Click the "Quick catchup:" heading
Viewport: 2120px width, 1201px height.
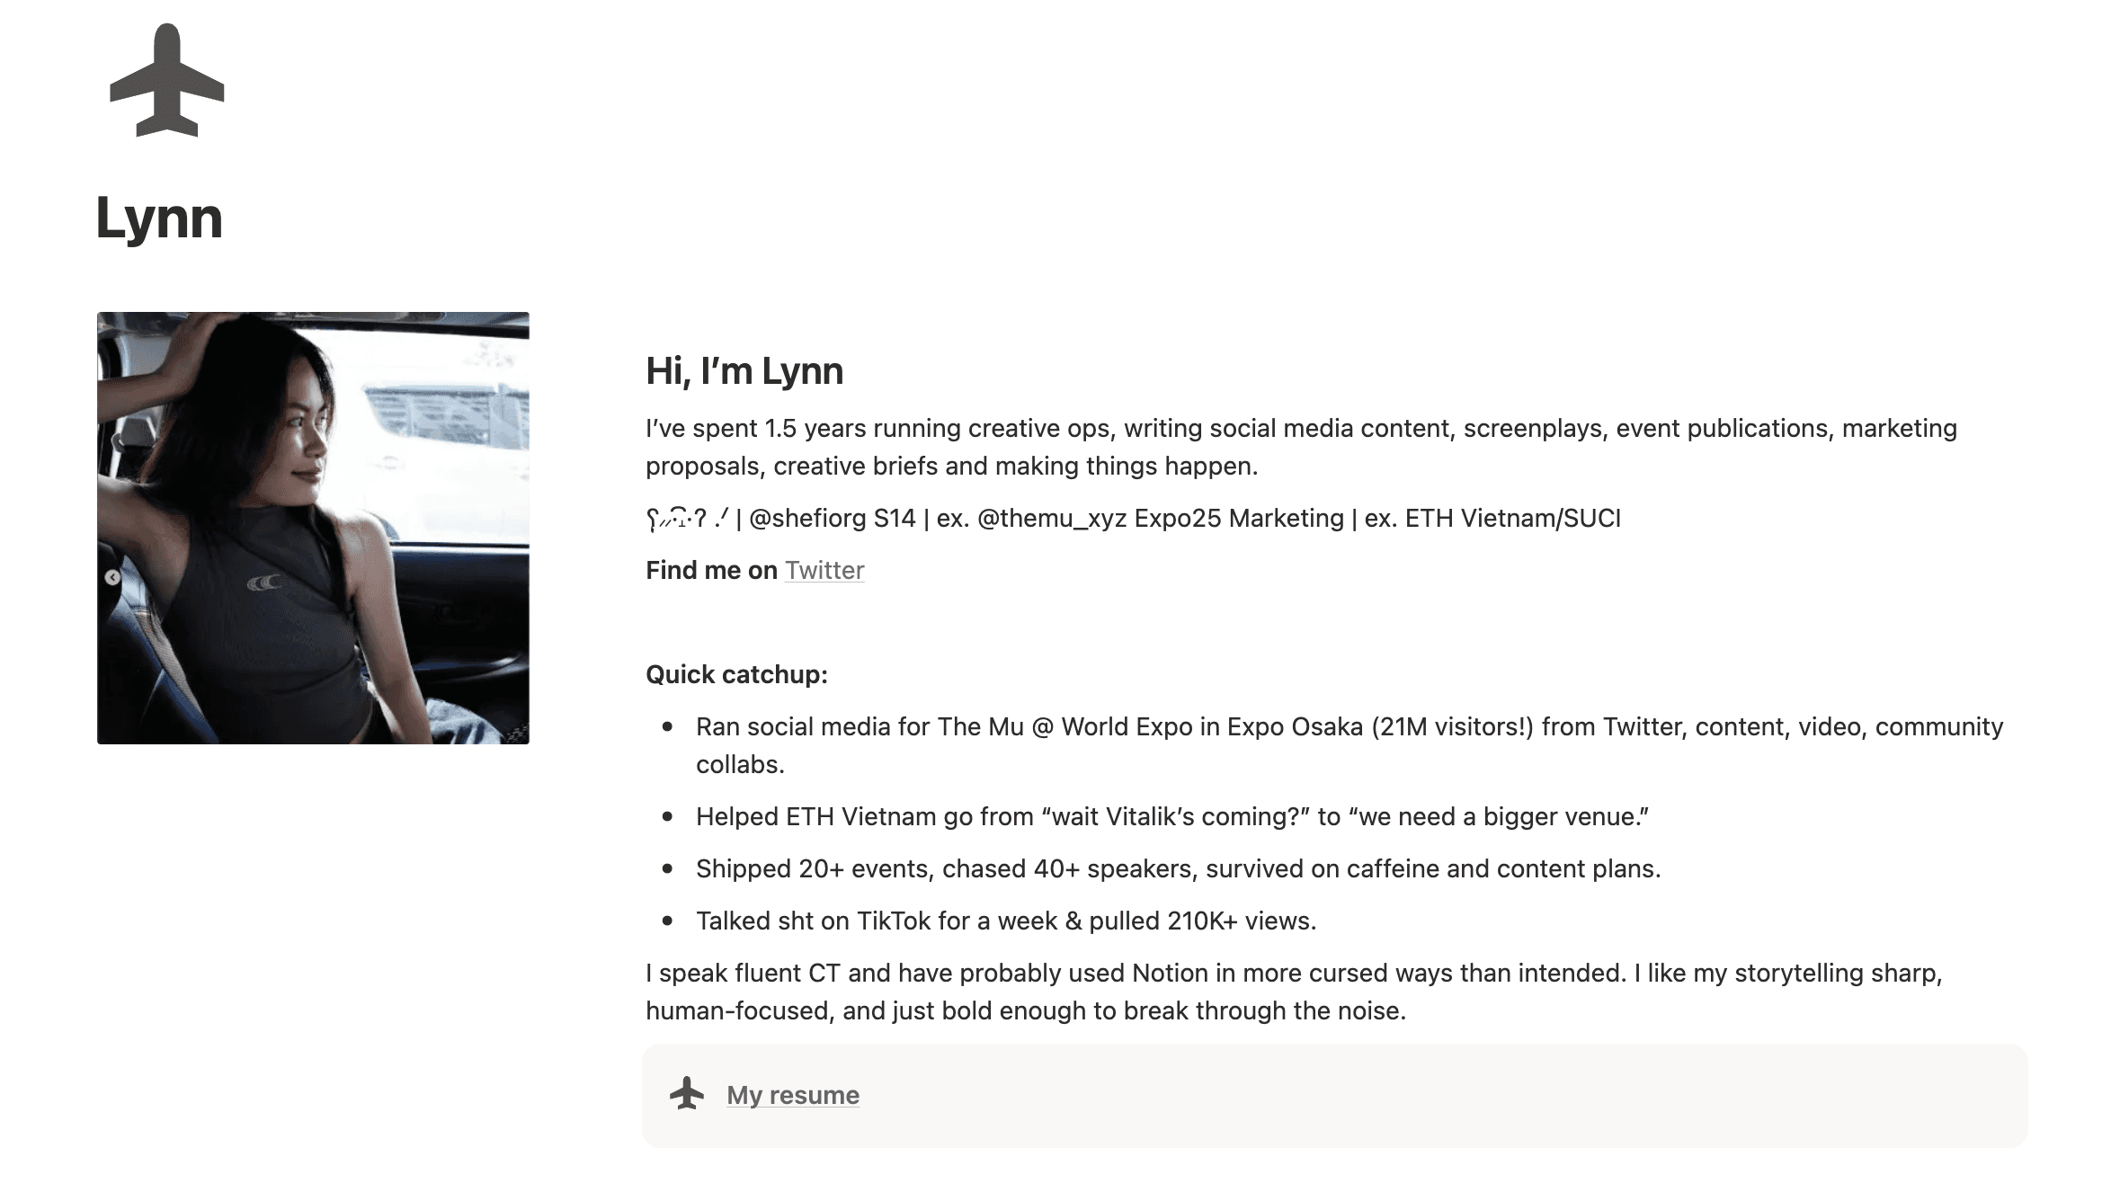click(x=736, y=675)
